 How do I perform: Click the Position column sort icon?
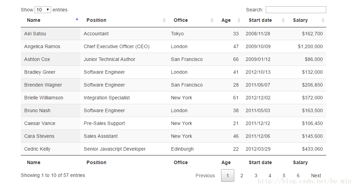(x=164, y=20)
